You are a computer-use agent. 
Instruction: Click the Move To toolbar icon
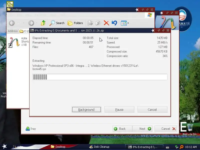(90, 23)
